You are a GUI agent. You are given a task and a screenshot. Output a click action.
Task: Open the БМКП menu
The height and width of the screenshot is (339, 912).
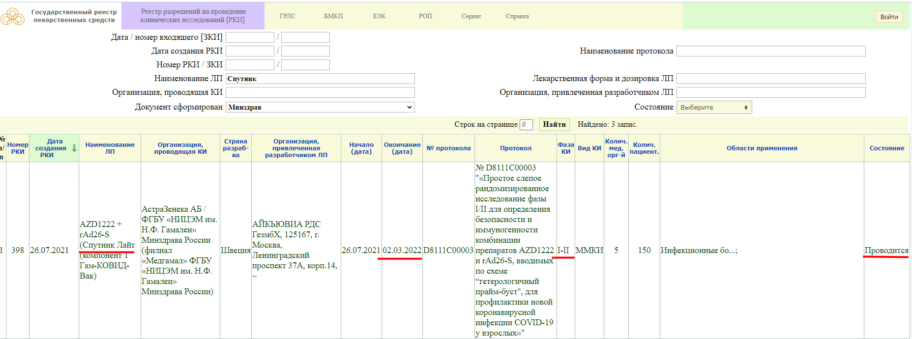(x=333, y=16)
